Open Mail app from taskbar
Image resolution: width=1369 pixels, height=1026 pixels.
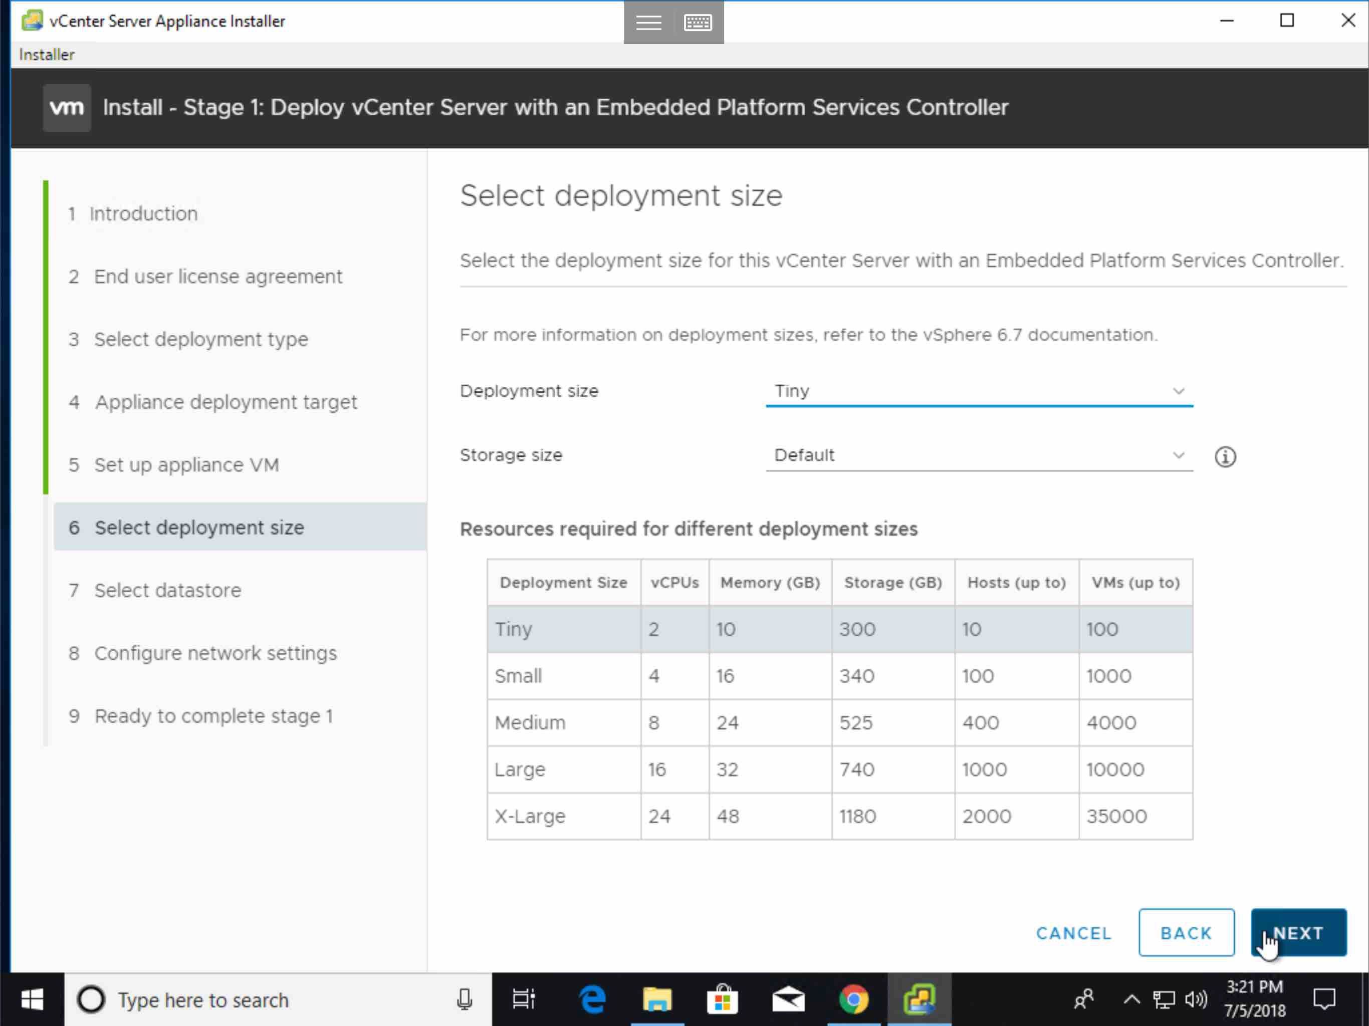coord(788,999)
